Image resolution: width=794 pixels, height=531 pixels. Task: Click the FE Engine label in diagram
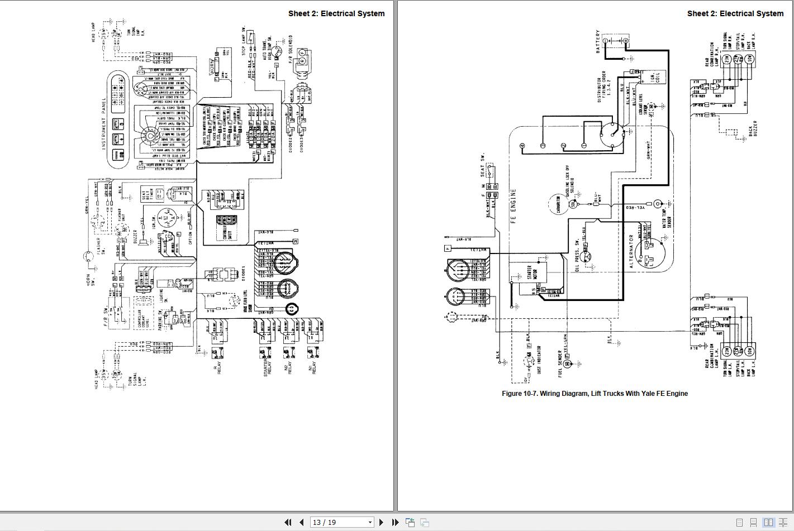pos(514,205)
